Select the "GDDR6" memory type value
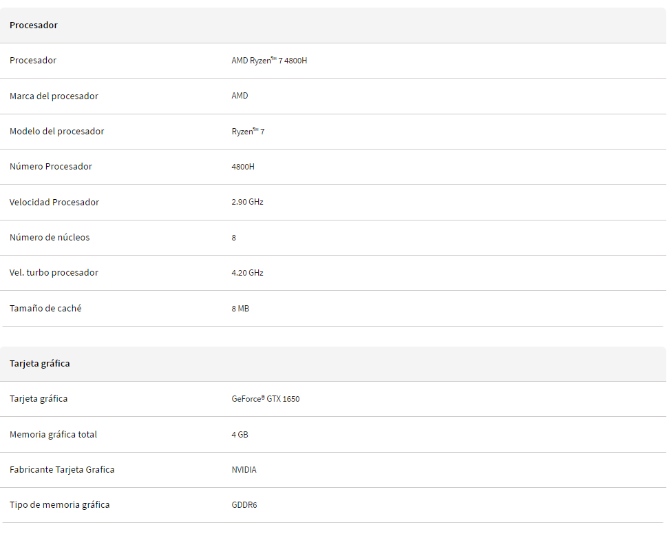Image resolution: width=667 pixels, height=534 pixels. coord(244,504)
